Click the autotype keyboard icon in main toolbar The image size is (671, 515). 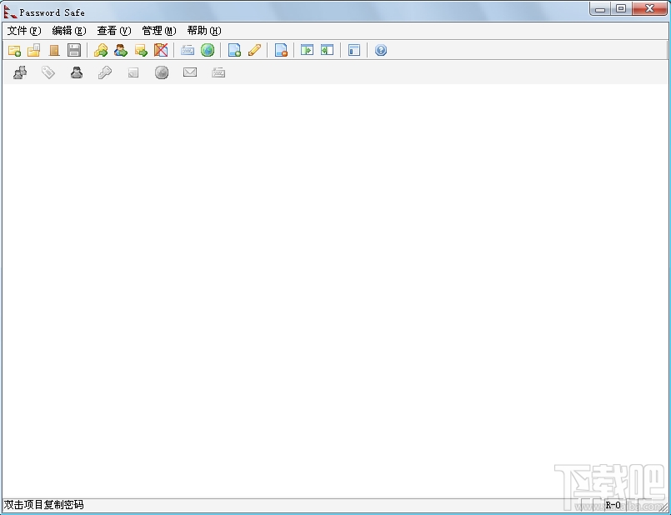pyautogui.click(x=188, y=51)
